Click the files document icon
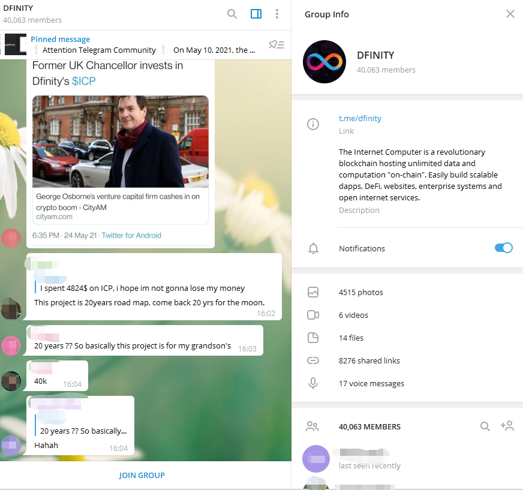This screenshot has width=523, height=490. coord(313,338)
